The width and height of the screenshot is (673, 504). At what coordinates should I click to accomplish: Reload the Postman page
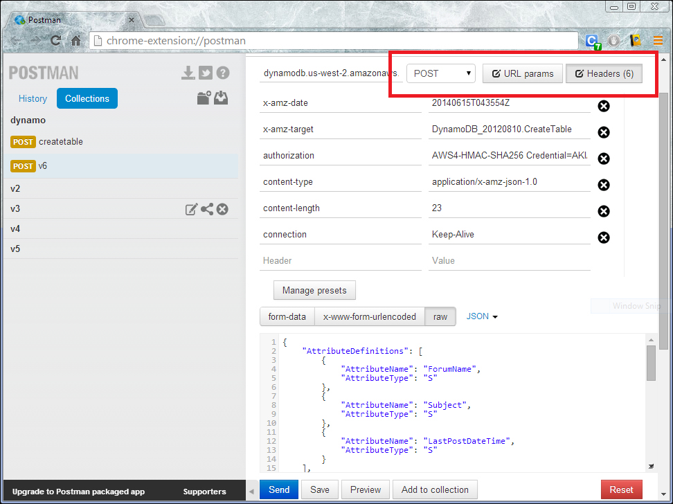[x=55, y=41]
